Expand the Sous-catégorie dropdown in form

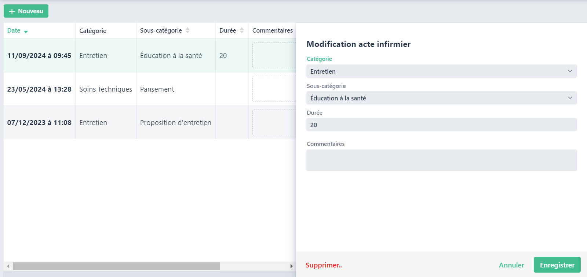pyautogui.click(x=441, y=98)
